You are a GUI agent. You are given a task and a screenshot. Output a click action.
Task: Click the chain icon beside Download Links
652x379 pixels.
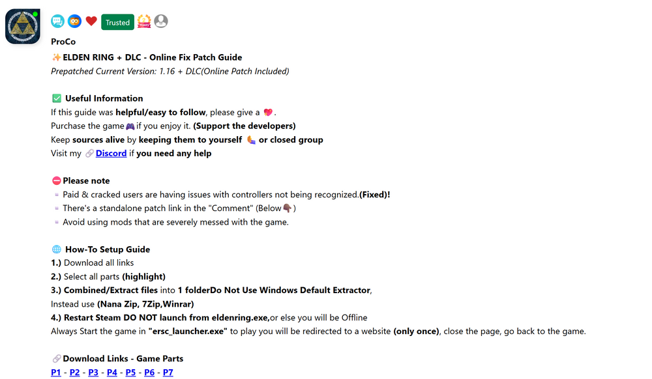click(57, 359)
